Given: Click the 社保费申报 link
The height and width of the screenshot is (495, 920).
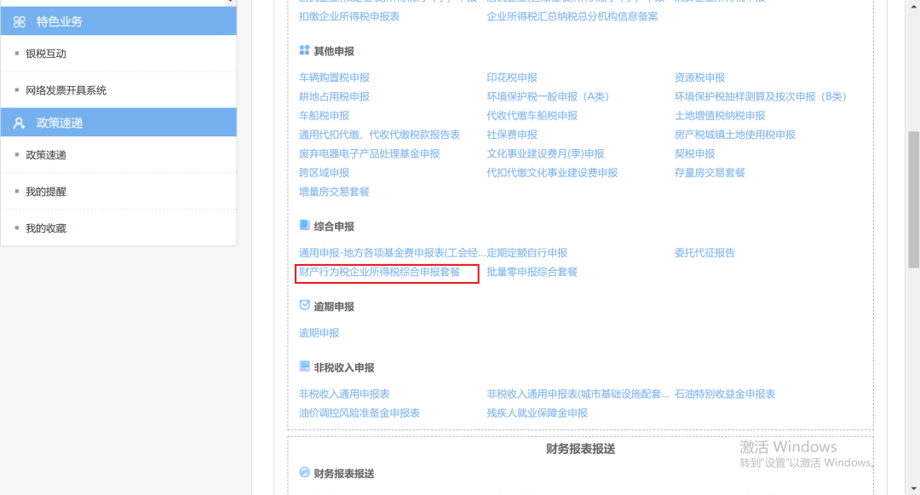Looking at the screenshot, I should (x=512, y=135).
